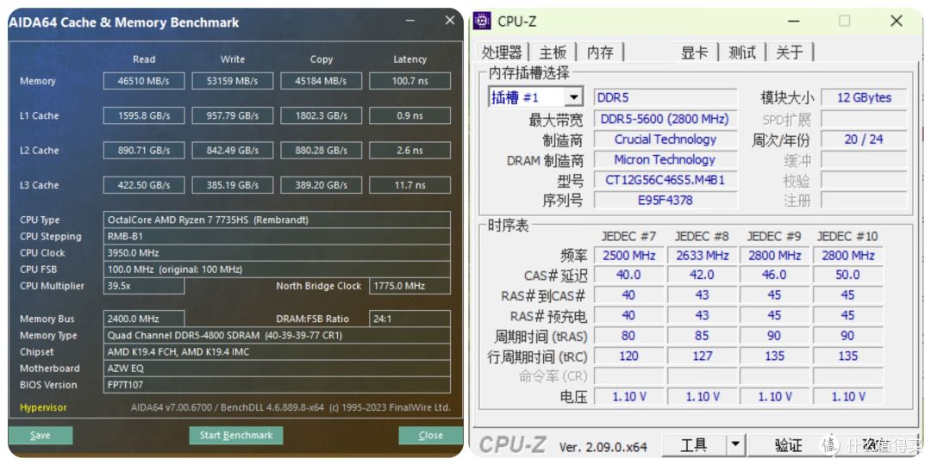Screen dimensions: 931x465
Task: Click L1 Cache Read value 1595.8 GB/s
Action: (144, 115)
